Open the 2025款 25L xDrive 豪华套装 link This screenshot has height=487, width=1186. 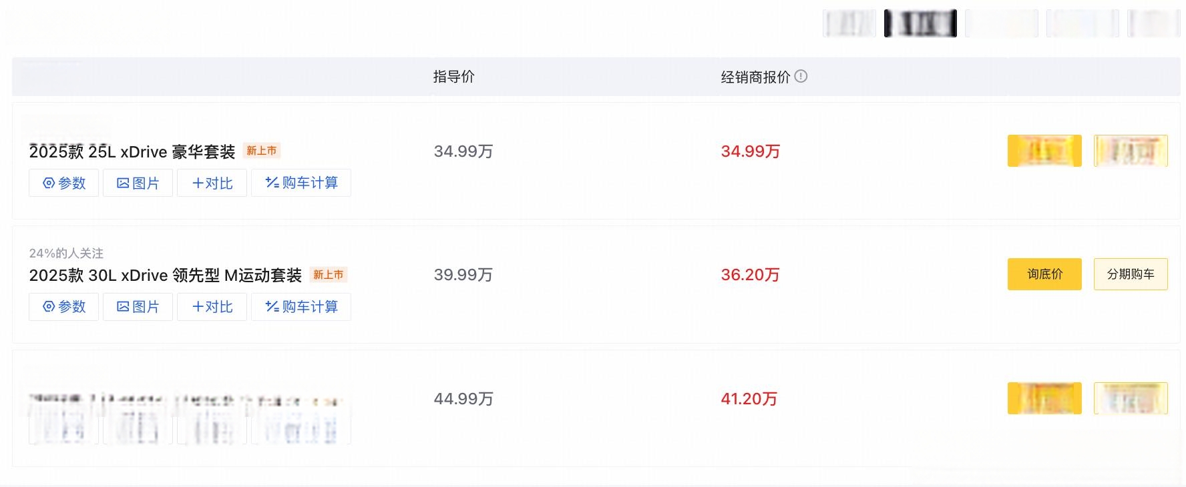click(x=132, y=152)
